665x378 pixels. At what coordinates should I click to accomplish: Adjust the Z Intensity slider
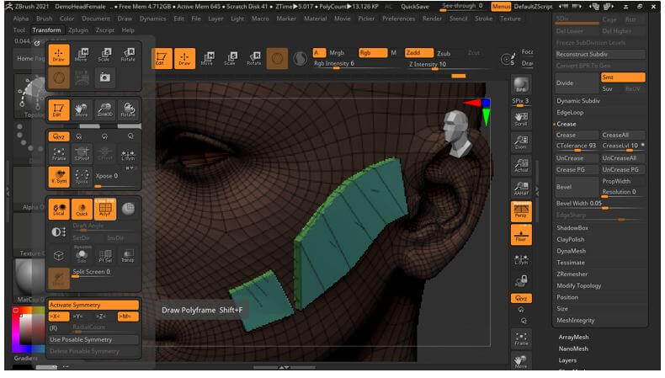[449, 65]
